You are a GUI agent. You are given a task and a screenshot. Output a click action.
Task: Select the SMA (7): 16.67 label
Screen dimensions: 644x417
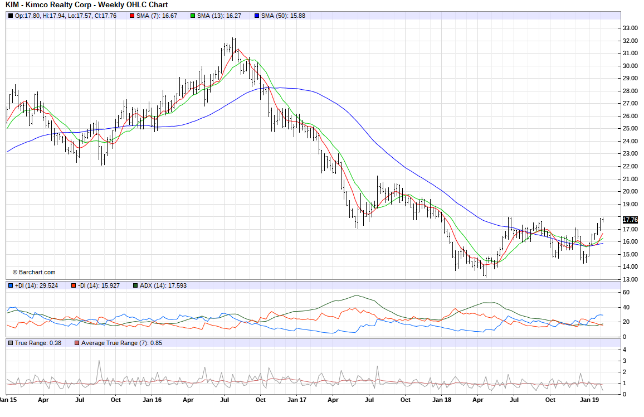point(157,16)
